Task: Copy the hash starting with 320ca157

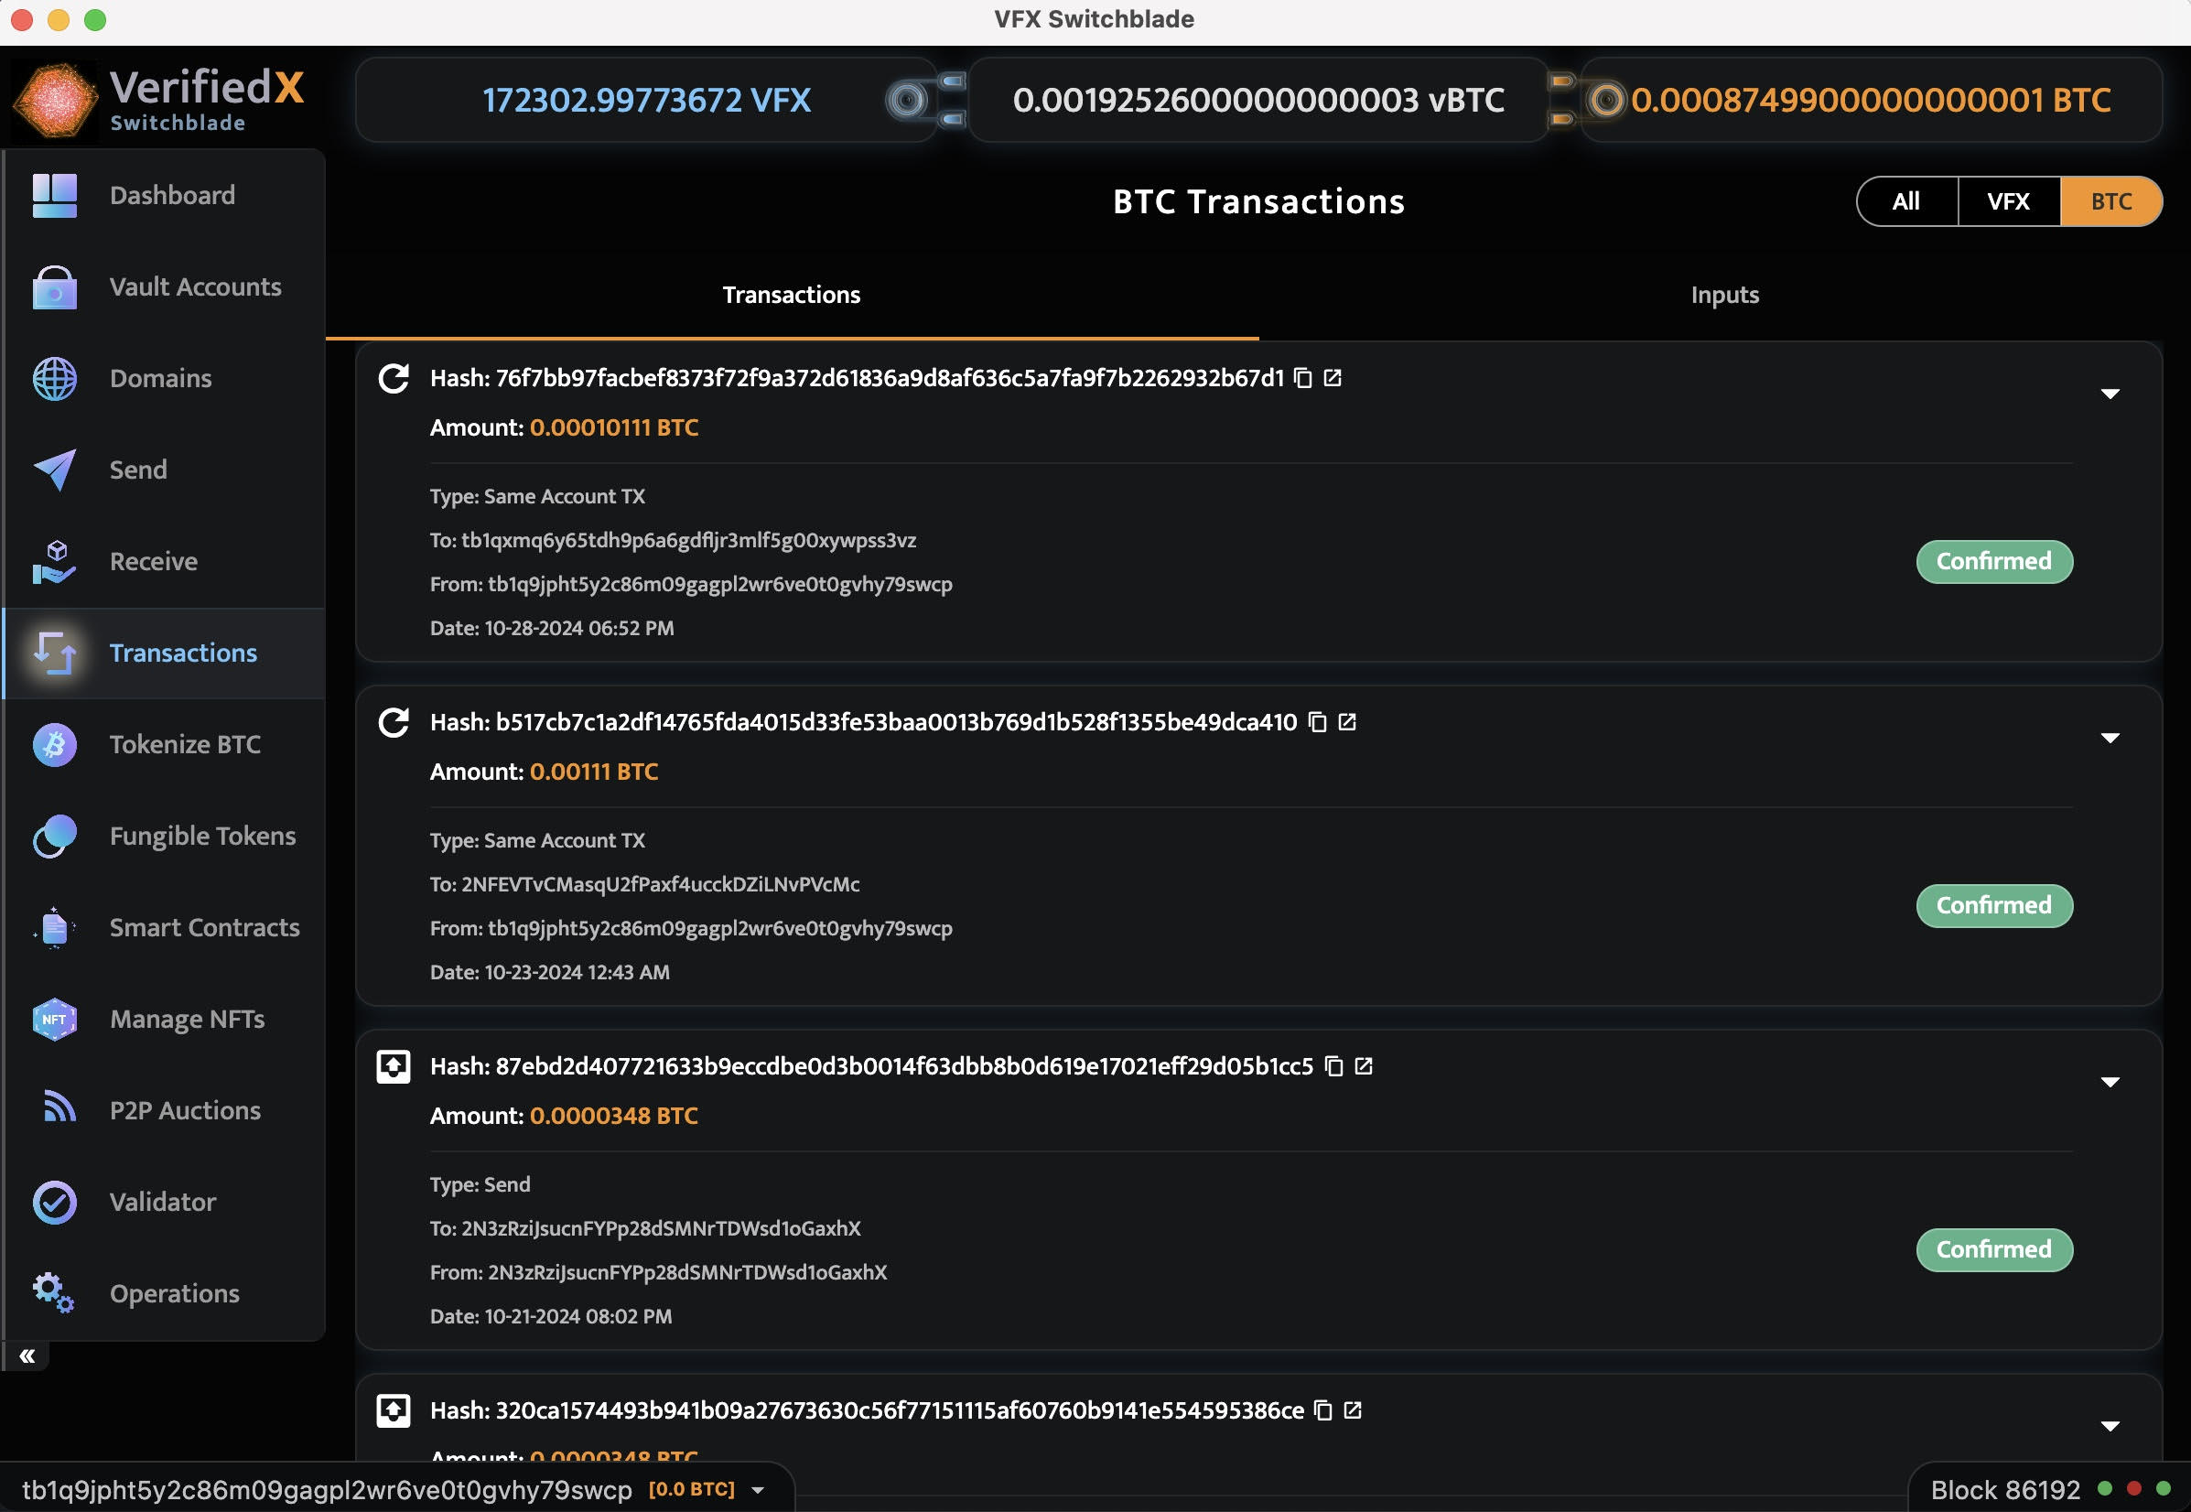Action: pos(1323,1410)
